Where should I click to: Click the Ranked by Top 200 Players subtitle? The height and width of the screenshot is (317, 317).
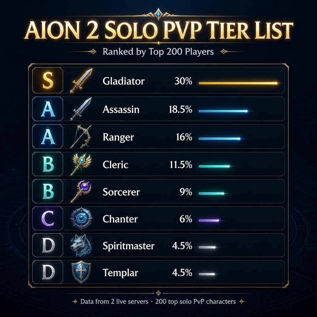point(158,52)
